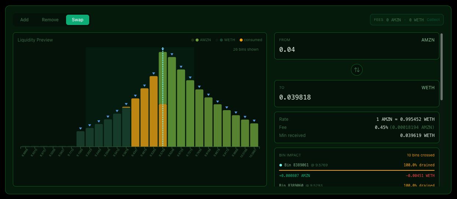Screen dimensions: 457x199
Task: Click the right panel vertical scrollbar
Action: coord(442,66)
